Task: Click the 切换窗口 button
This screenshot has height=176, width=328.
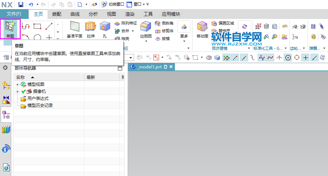Action: click(x=113, y=4)
